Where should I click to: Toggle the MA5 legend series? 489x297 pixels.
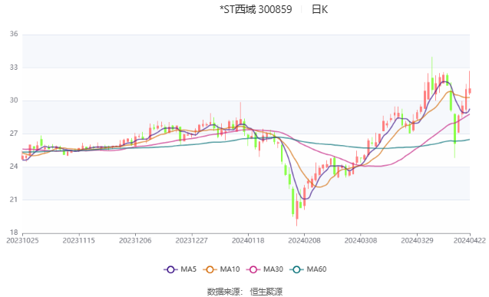[x=180, y=269]
